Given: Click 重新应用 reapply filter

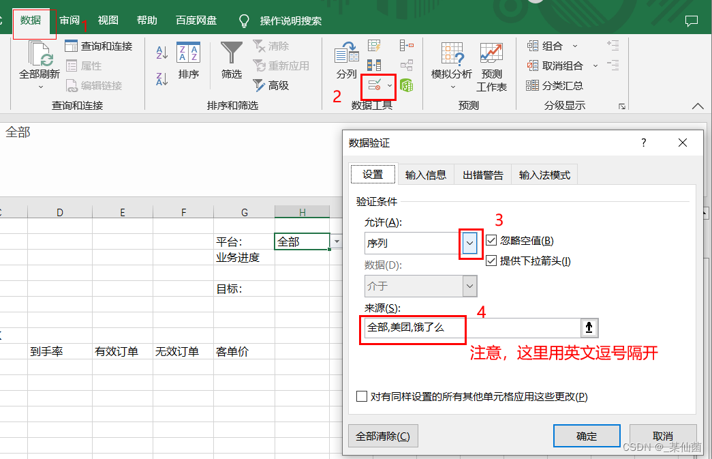Looking at the screenshot, I should coord(281,66).
